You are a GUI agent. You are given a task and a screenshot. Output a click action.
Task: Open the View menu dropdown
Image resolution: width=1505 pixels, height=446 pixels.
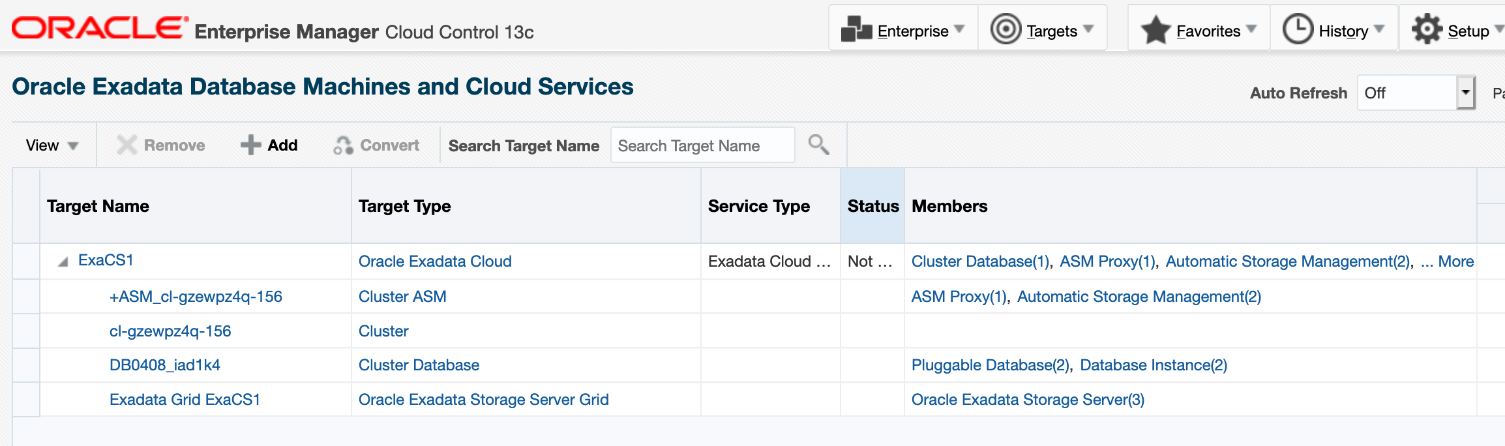point(52,145)
